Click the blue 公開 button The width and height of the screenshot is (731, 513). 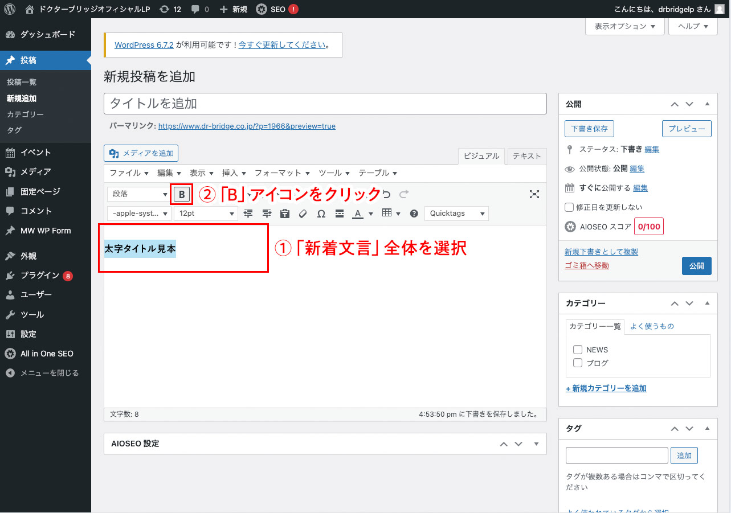click(696, 266)
